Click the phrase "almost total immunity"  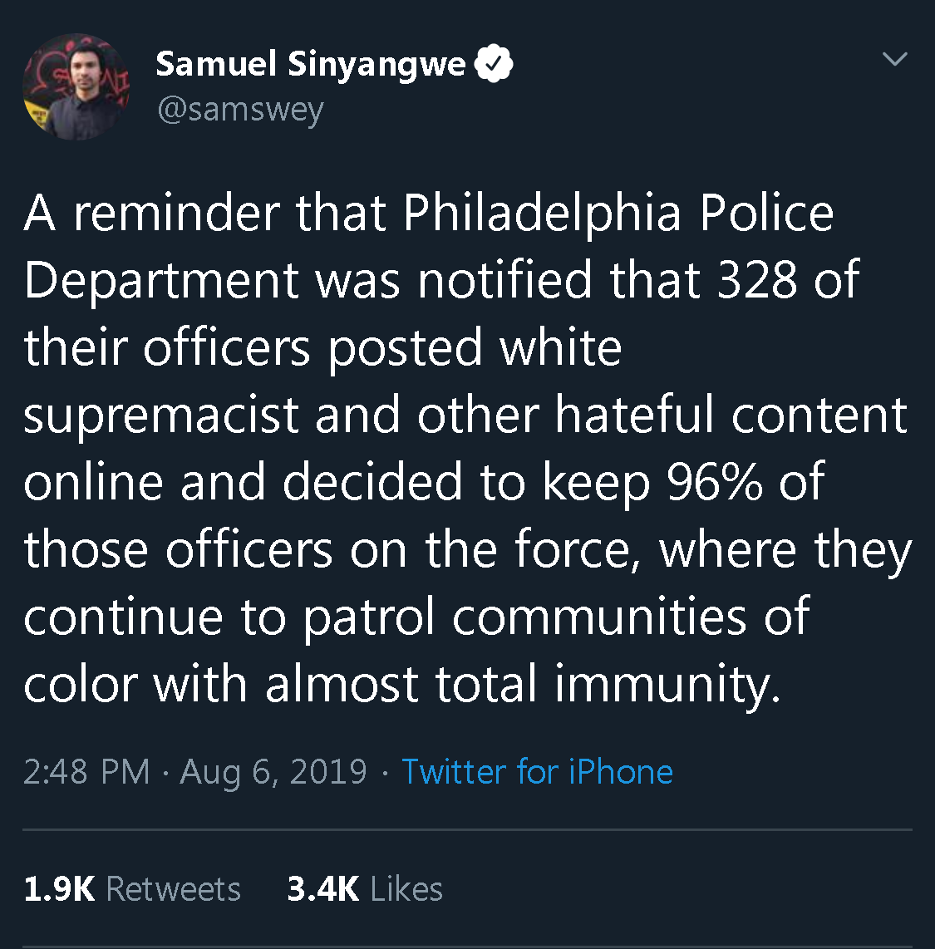(523, 685)
